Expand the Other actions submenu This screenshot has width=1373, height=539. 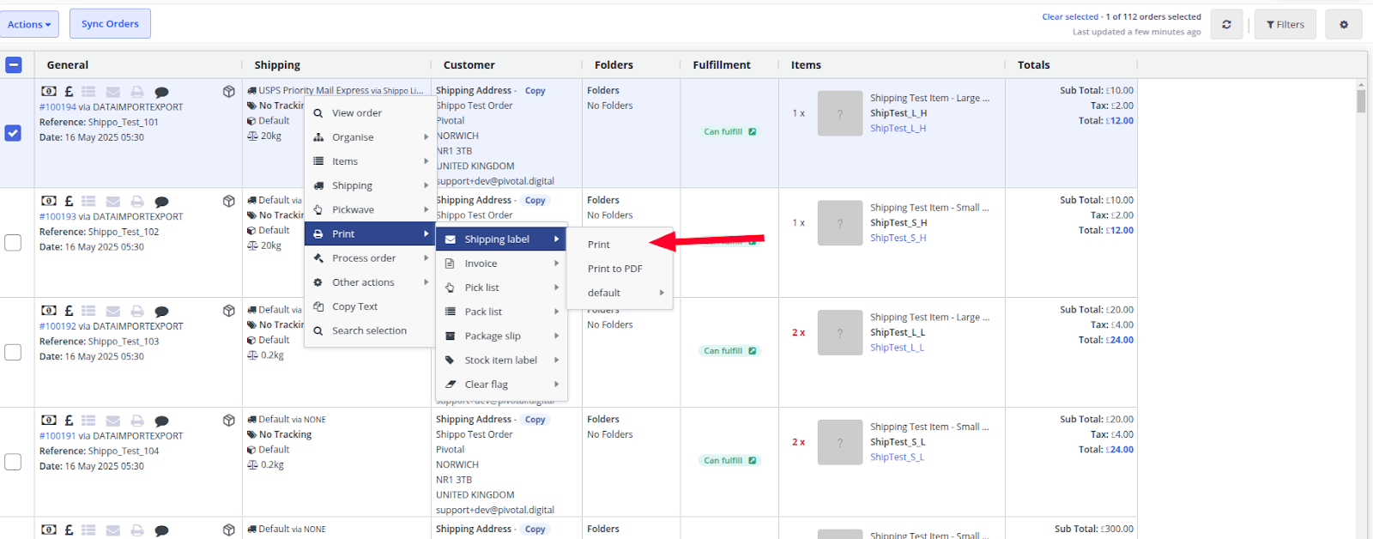(370, 282)
